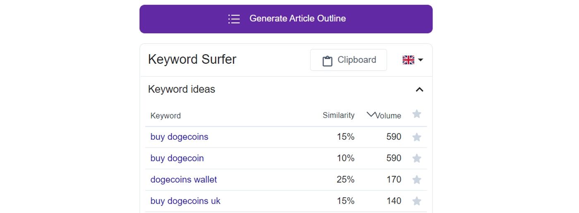The height and width of the screenshot is (213, 579).
Task: Click the clipboard icon
Action: pos(328,61)
